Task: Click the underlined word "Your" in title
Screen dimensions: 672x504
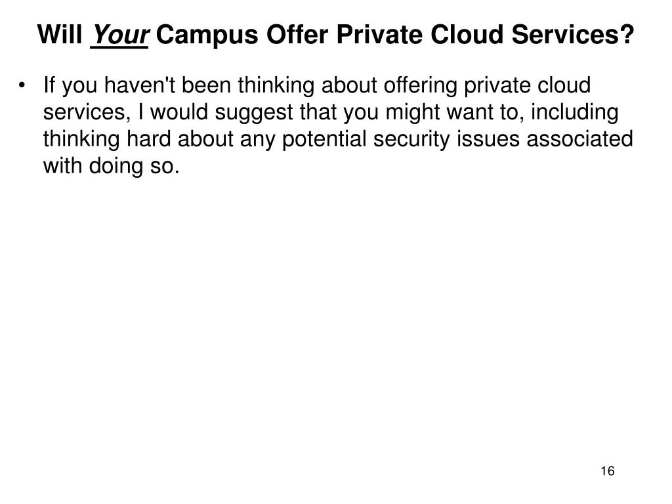Action: click(x=119, y=35)
